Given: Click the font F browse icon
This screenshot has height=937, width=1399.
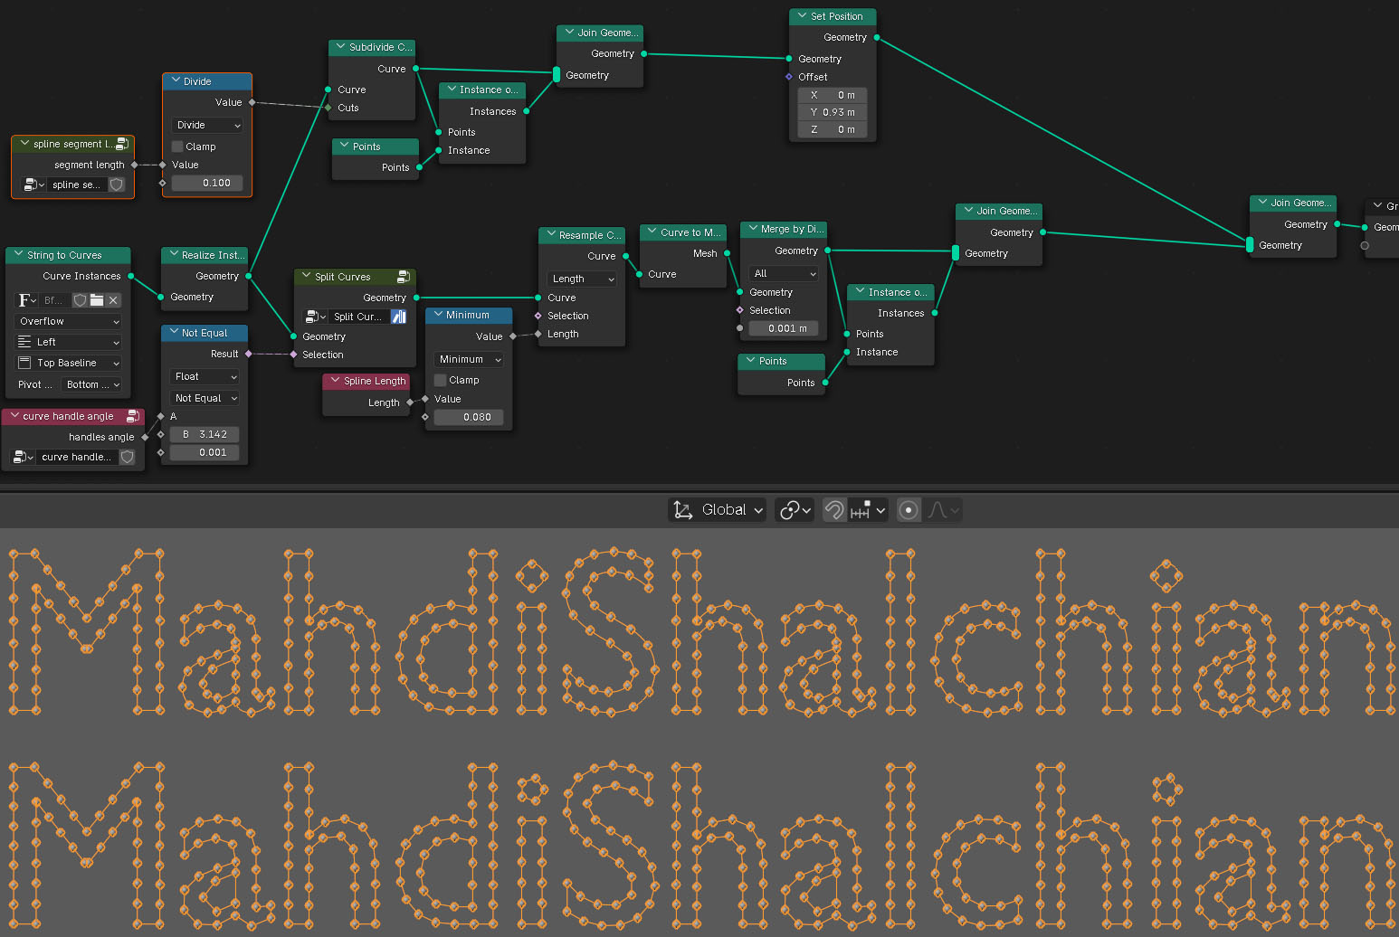Looking at the screenshot, I should [27, 300].
